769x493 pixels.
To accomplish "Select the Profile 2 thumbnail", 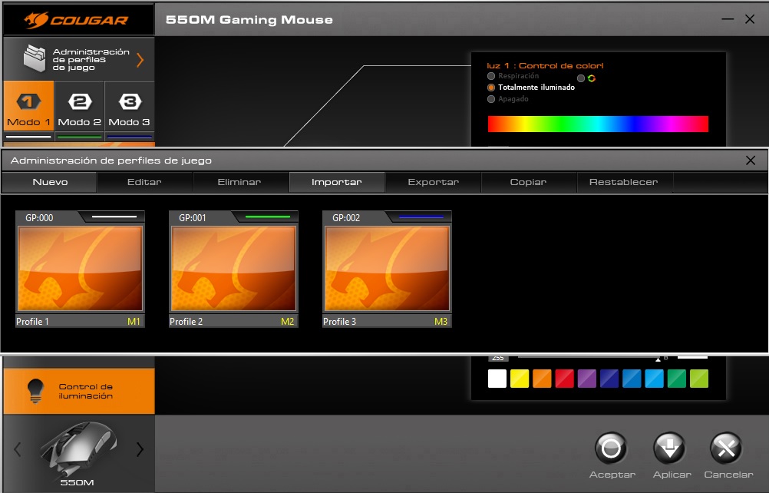I will point(233,269).
